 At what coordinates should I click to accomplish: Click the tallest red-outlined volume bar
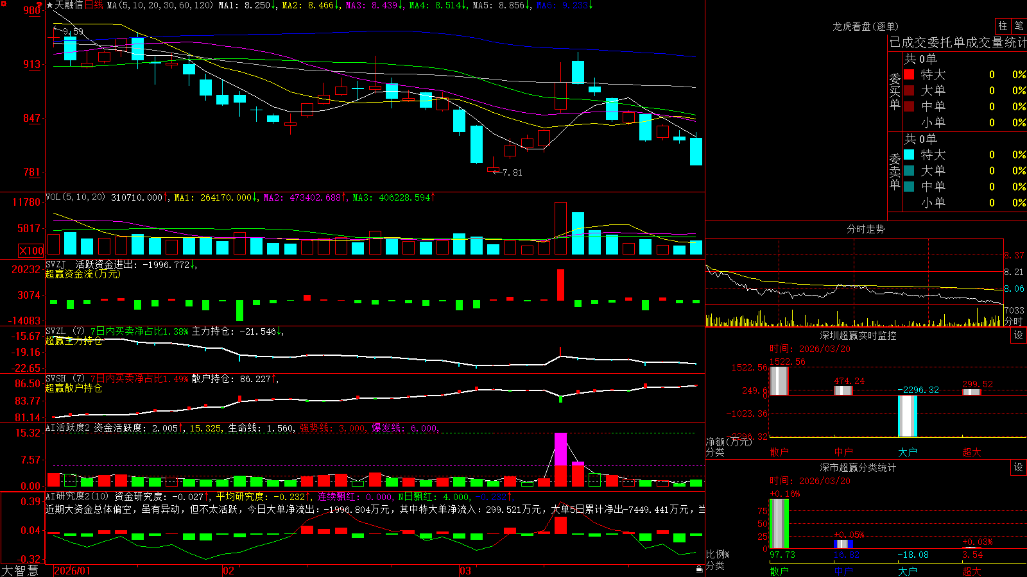(x=561, y=228)
